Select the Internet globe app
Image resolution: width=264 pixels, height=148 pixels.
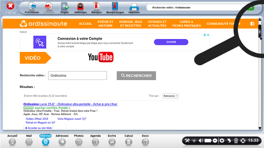(45, 140)
